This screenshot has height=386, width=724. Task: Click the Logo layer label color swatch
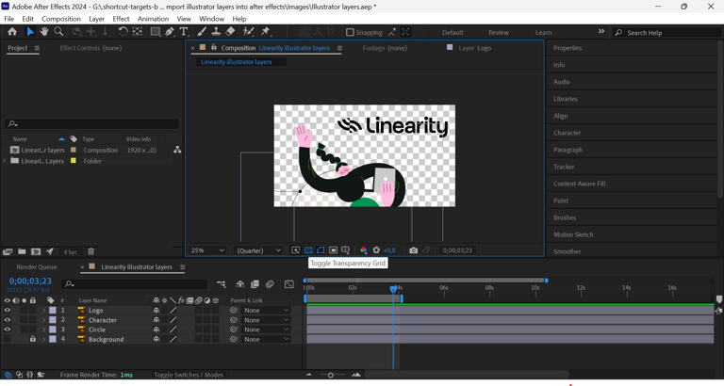[53, 311]
